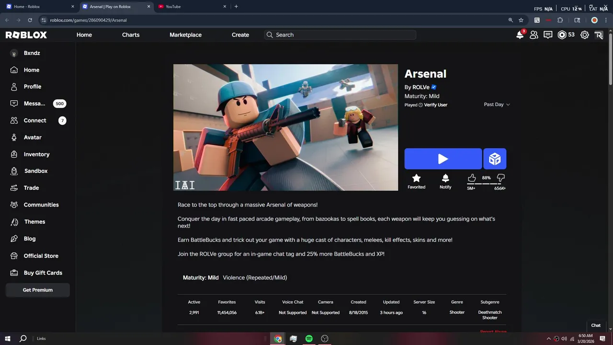Open the friends icon in top bar

[534, 35]
